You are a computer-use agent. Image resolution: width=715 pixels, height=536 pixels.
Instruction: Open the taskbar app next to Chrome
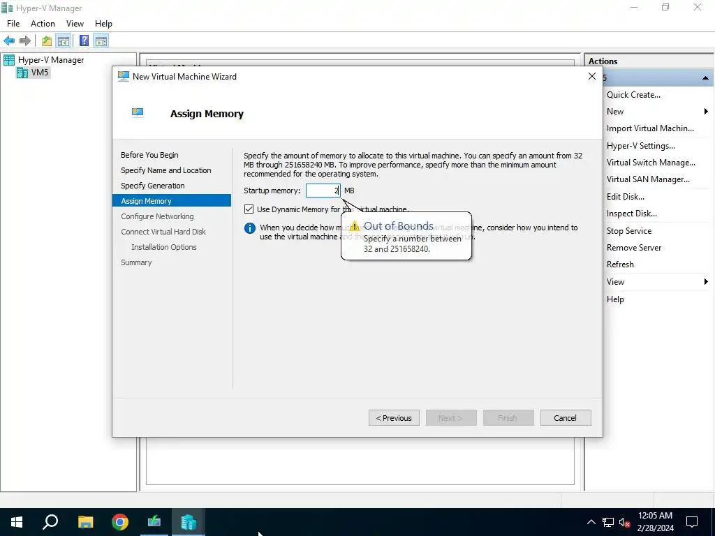(154, 522)
